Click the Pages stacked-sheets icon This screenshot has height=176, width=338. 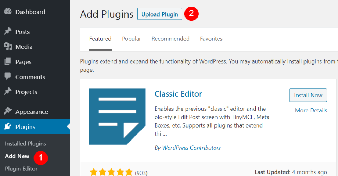(8, 62)
